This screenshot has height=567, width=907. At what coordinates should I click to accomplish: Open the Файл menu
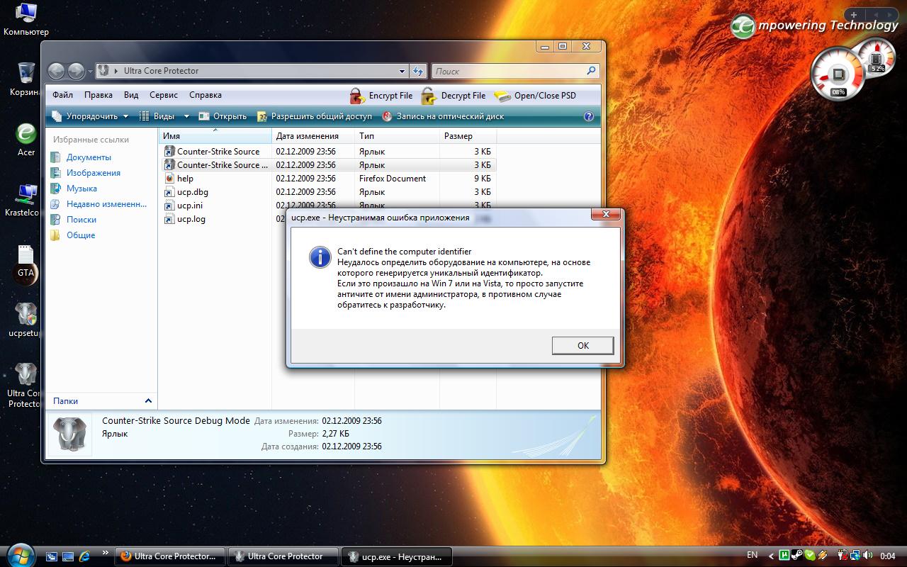[x=62, y=95]
